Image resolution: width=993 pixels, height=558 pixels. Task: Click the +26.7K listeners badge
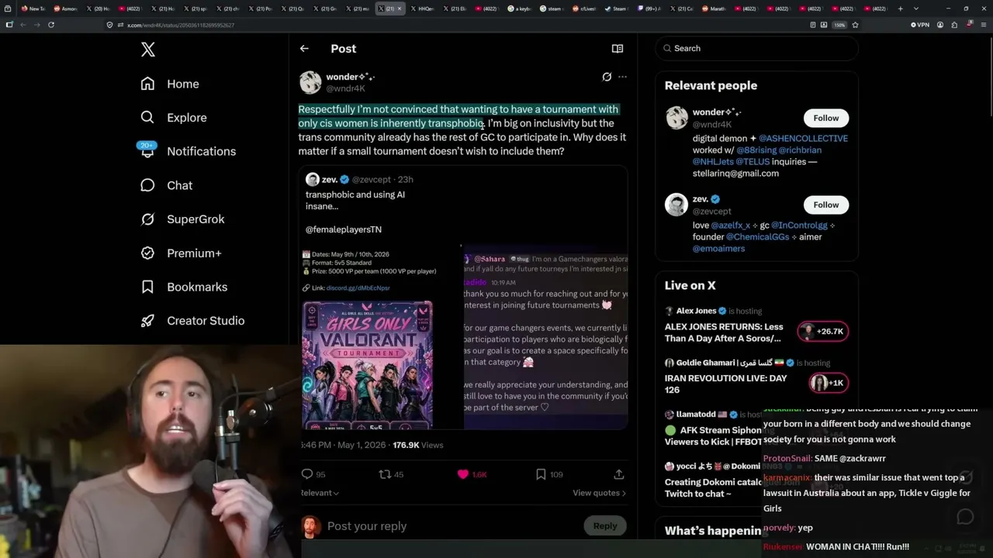tap(823, 331)
